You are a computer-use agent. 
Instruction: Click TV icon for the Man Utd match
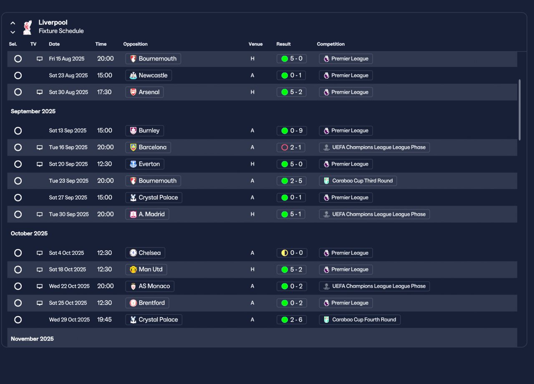[x=40, y=269]
